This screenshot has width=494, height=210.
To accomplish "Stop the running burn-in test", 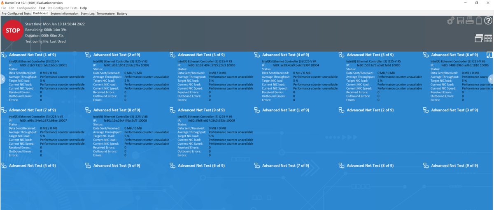I will coord(13,30).
